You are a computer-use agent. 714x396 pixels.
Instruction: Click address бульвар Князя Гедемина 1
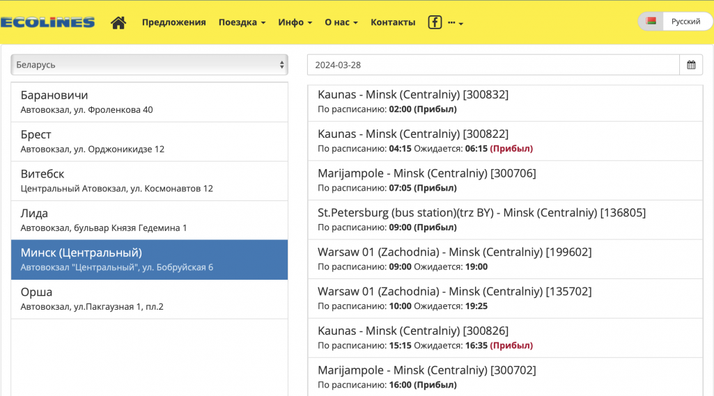130,228
